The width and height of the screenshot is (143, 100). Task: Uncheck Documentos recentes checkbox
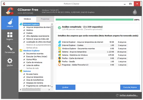tap(24, 54)
